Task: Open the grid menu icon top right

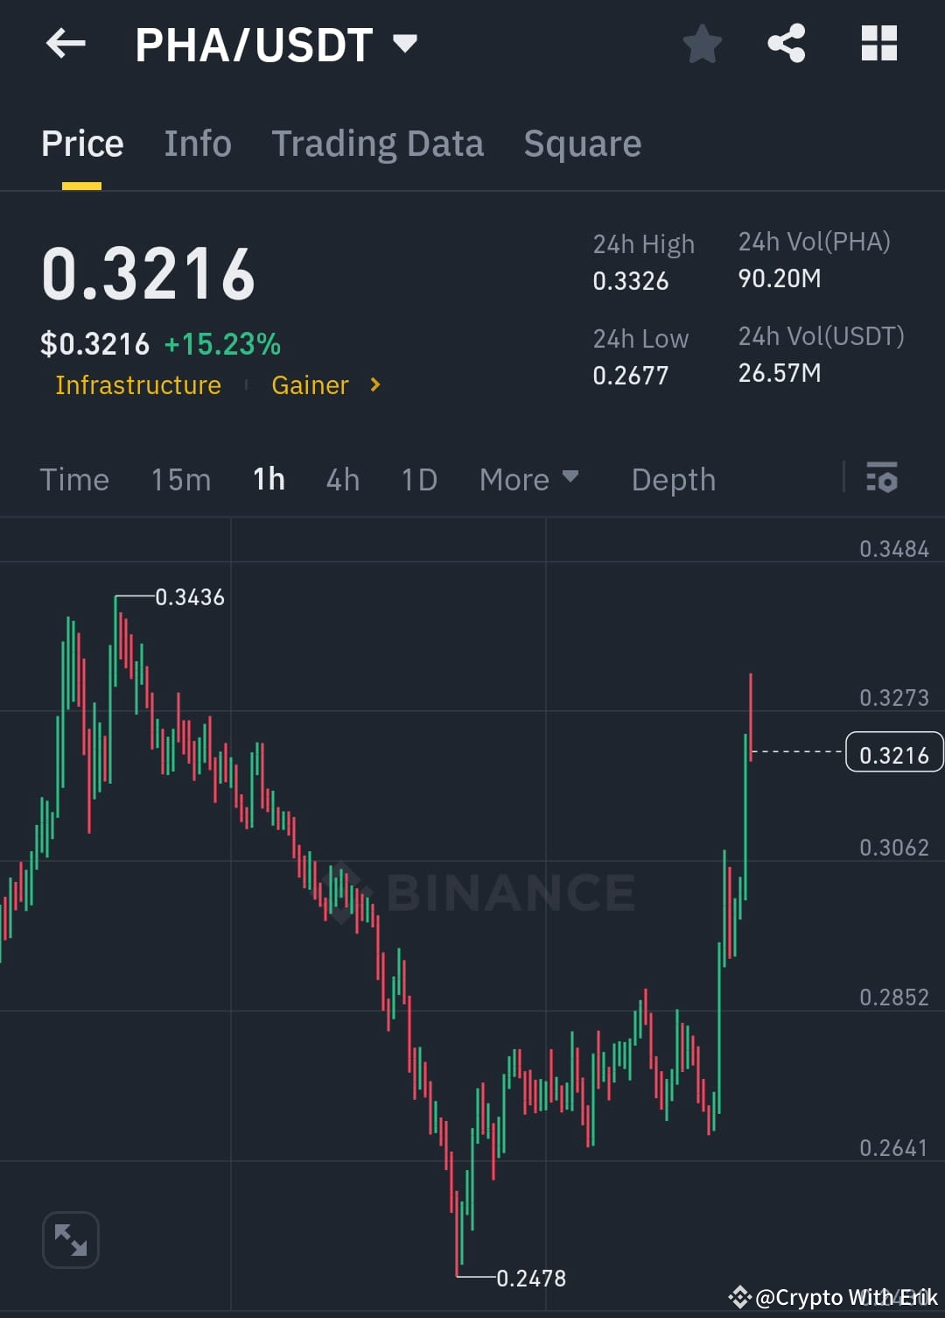Action: point(878,44)
